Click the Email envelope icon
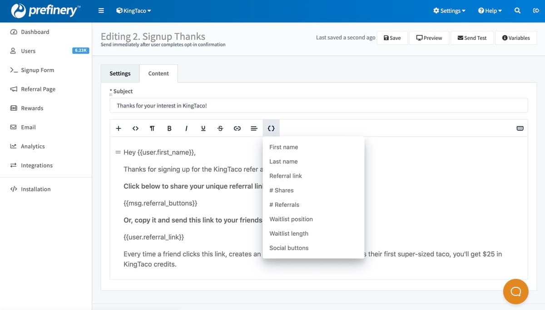545x310 pixels. click(x=13, y=127)
